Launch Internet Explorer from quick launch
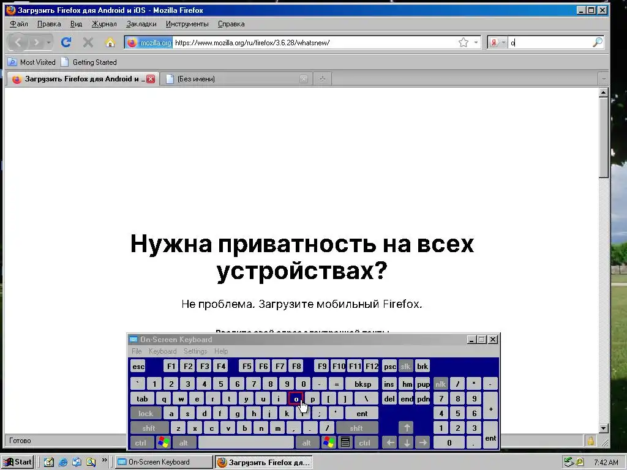This screenshot has height=470, width=627. [x=63, y=463]
